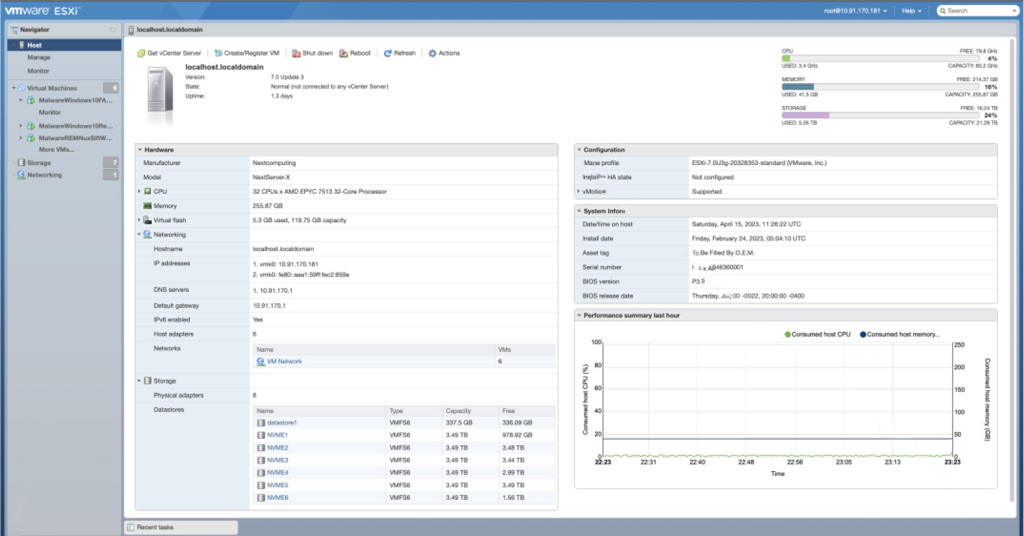Open Storage in the Navigator
1024x536 pixels.
(39, 163)
